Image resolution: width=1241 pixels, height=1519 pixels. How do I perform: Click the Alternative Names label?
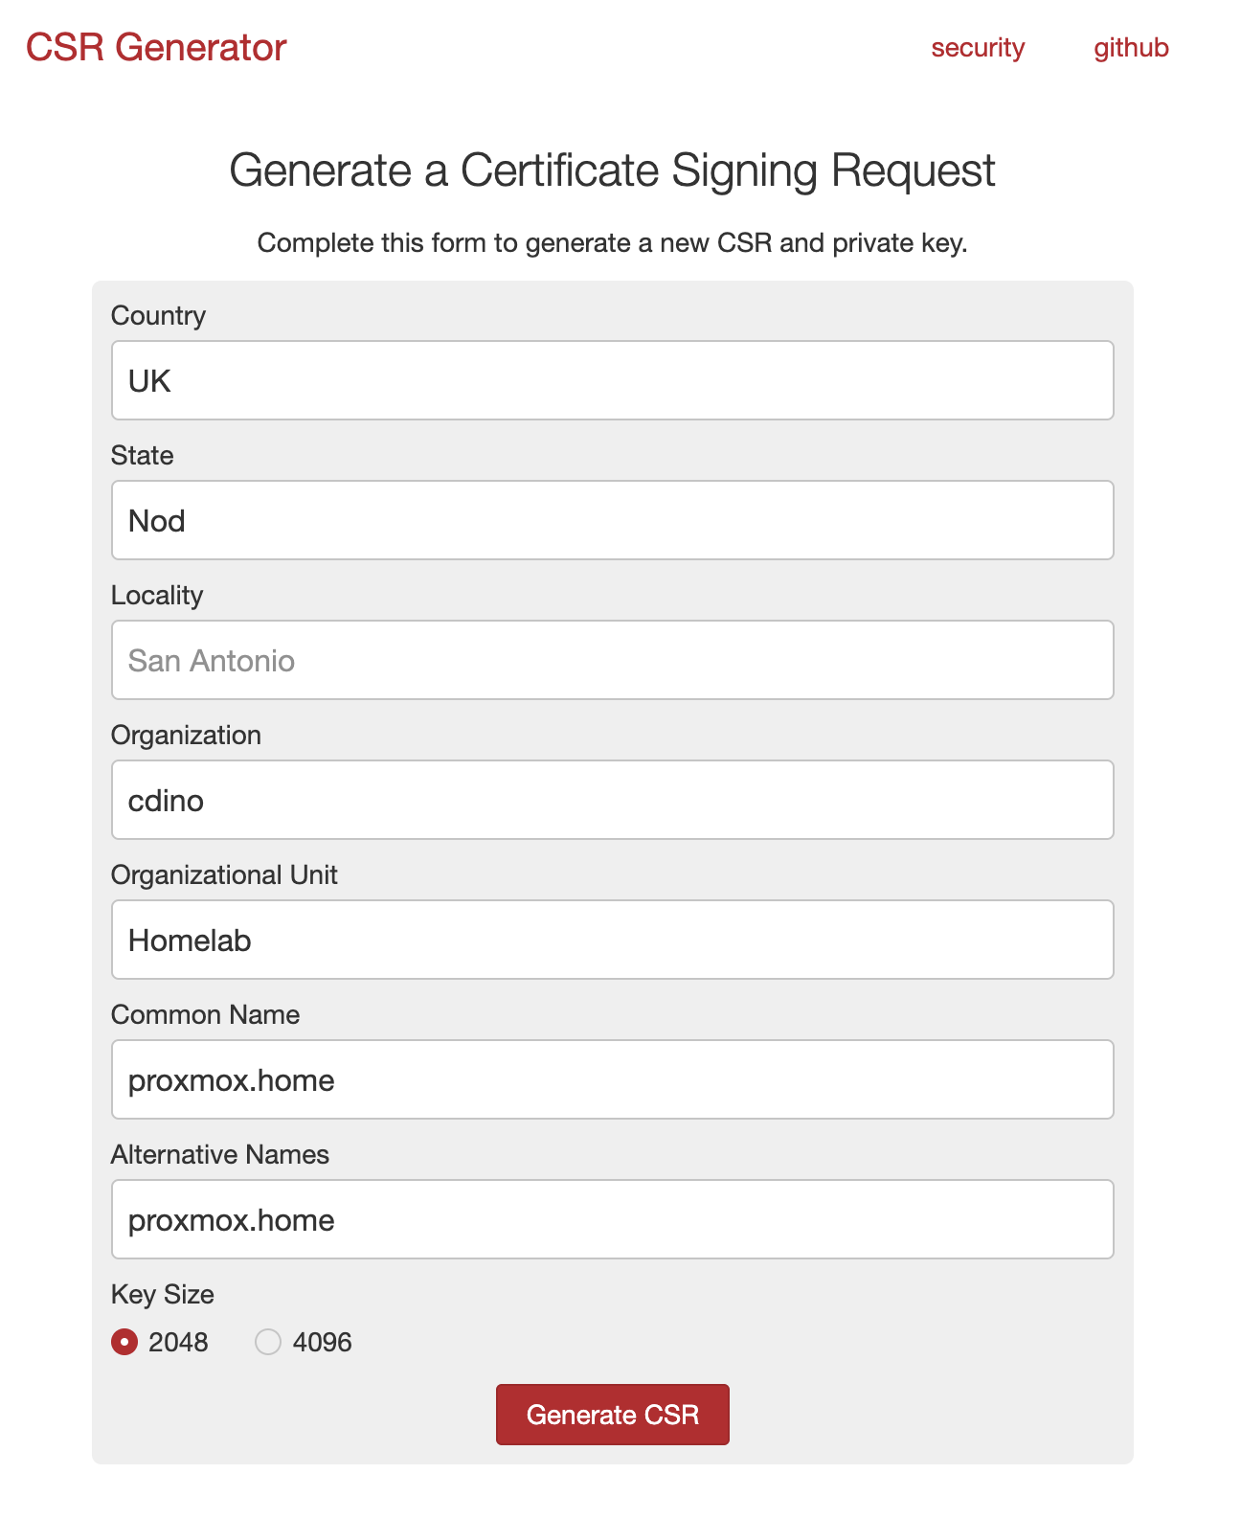point(220,1155)
